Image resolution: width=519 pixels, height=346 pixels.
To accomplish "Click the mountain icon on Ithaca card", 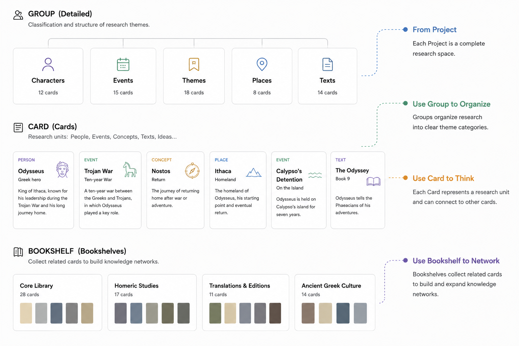I will 254,172.
